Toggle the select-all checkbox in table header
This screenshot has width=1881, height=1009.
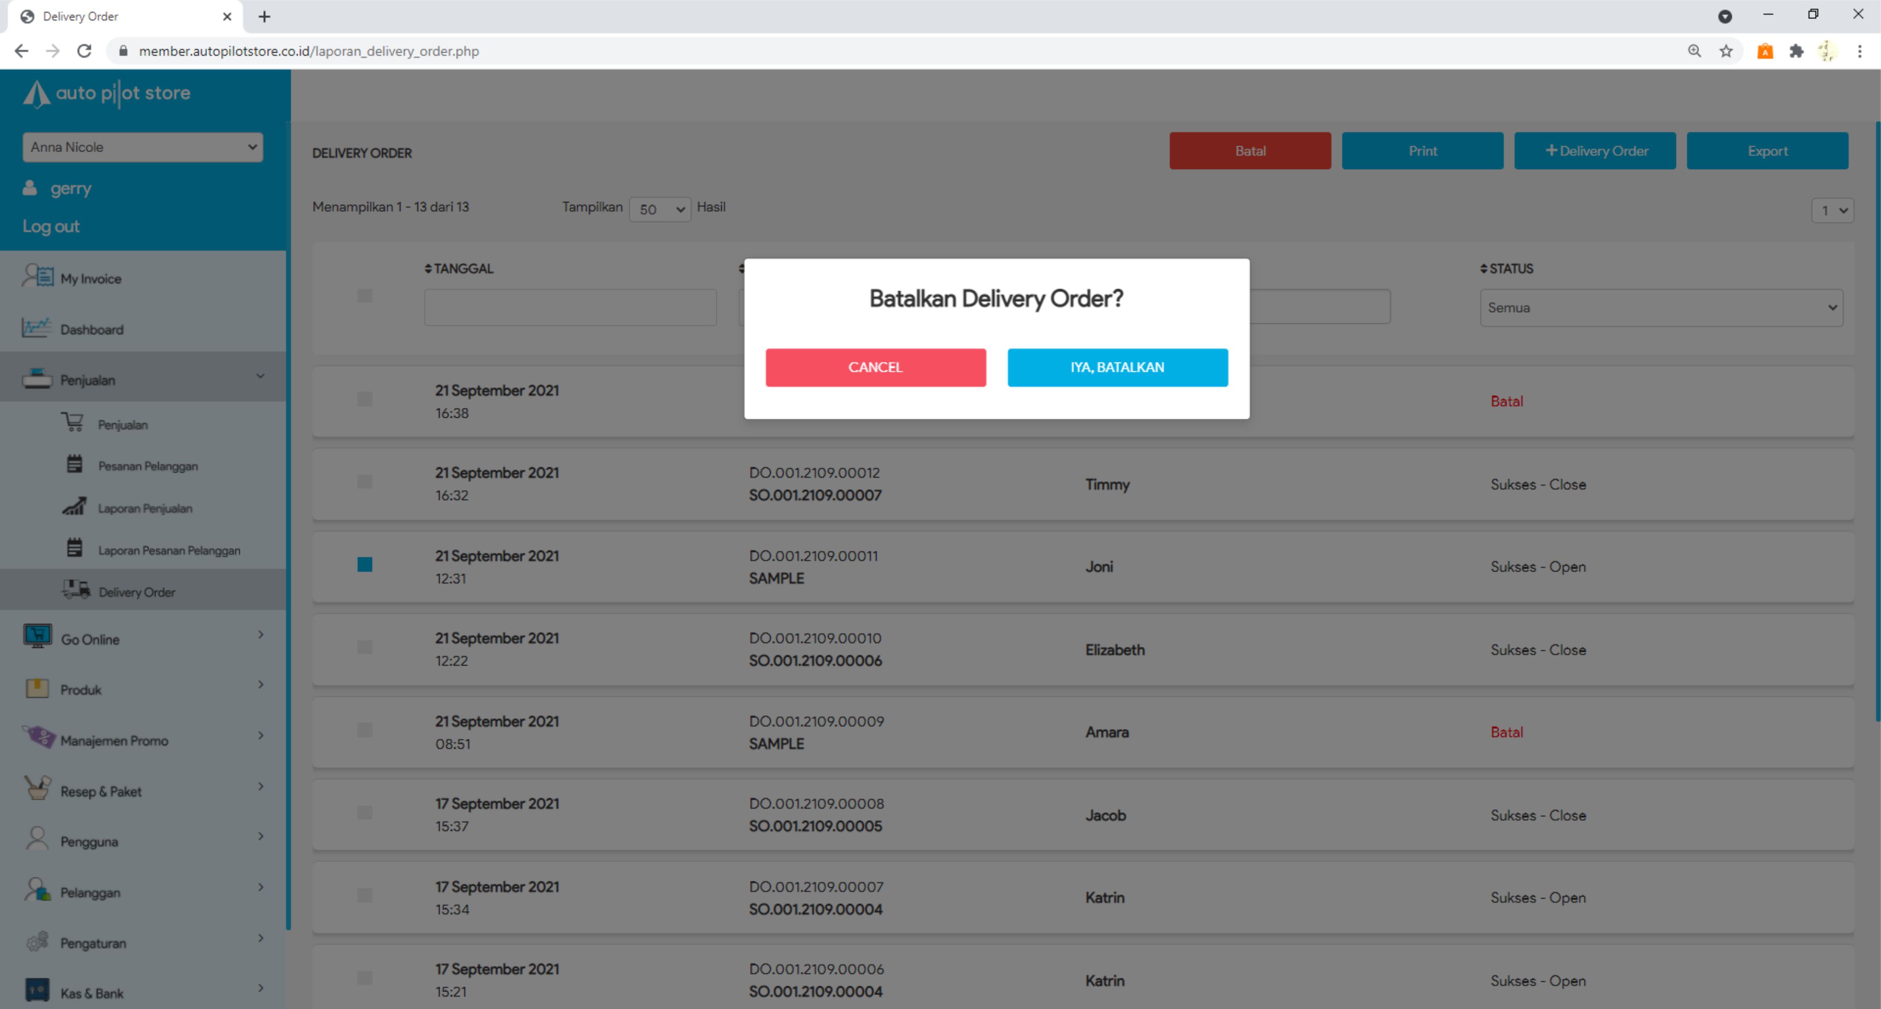(364, 296)
